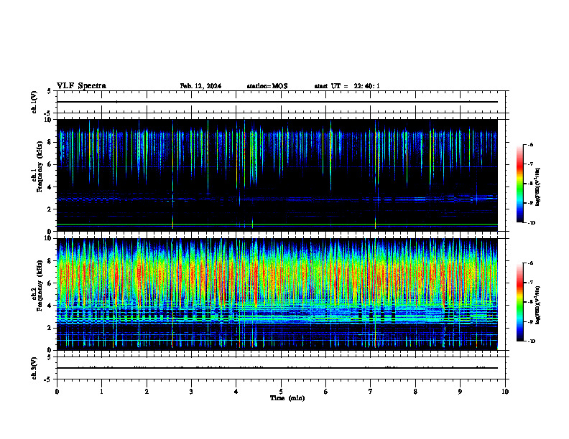Click the ch.1 color bar log(PSD) units label
Viewport: 569px width, 439px height.
click(539, 187)
